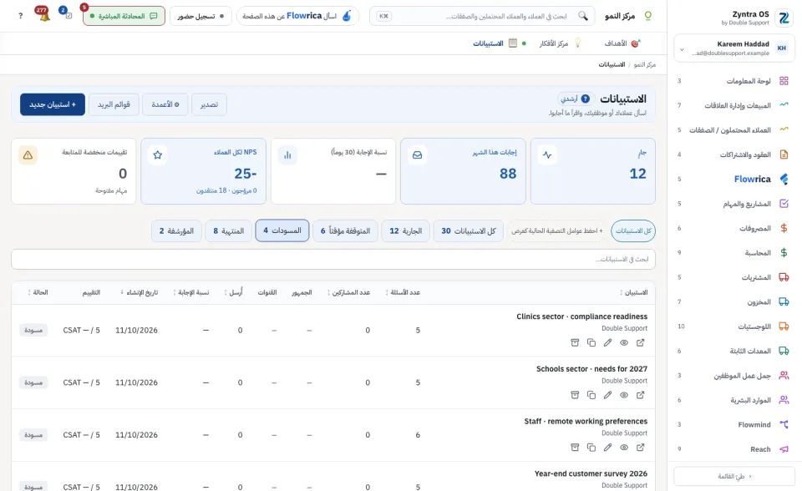Select the المتوقفة مؤقتاً 6 filter tab
The image size is (802, 491).
click(x=345, y=231)
